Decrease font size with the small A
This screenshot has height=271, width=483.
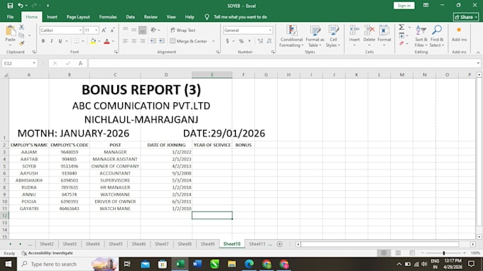pos(112,30)
